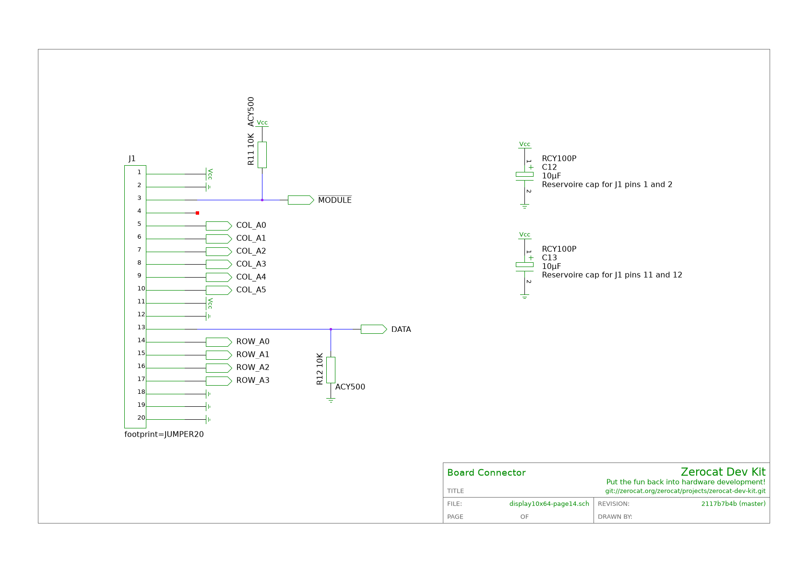Click the COL_A4 port symbol
The height and width of the screenshot is (572, 808).
tap(219, 277)
